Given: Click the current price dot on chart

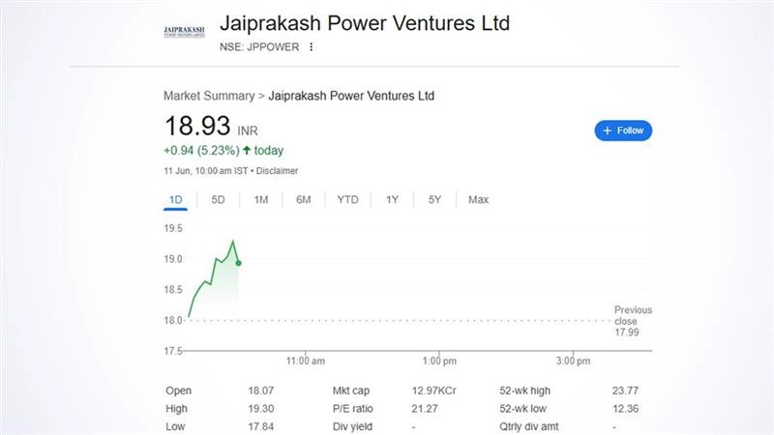Looking at the screenshot, I should (238, 262).
